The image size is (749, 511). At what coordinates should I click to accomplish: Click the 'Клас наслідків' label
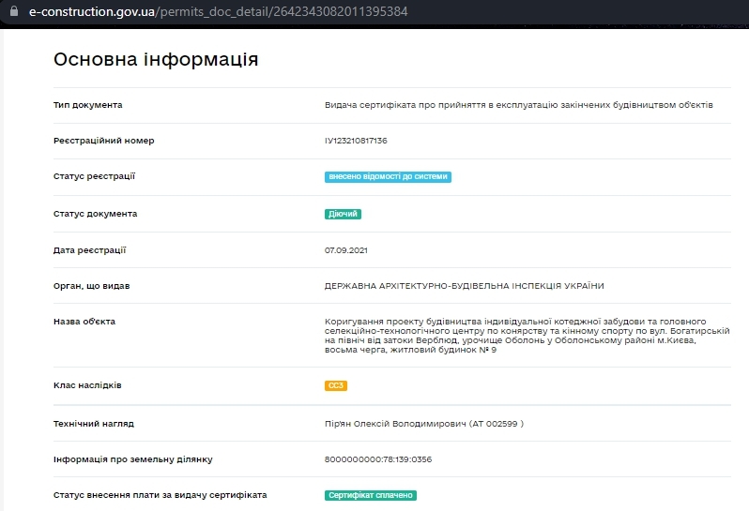pyautogui.click(x=87, y=385)
